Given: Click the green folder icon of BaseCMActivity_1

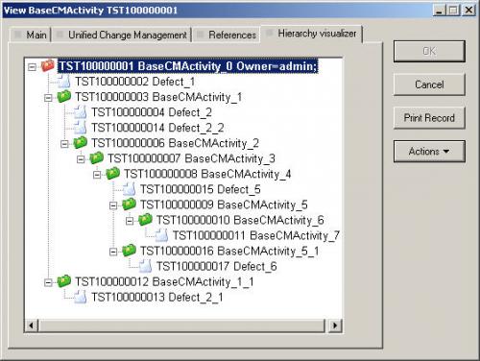Looking at the screenshot, I should tap(64, 97).
